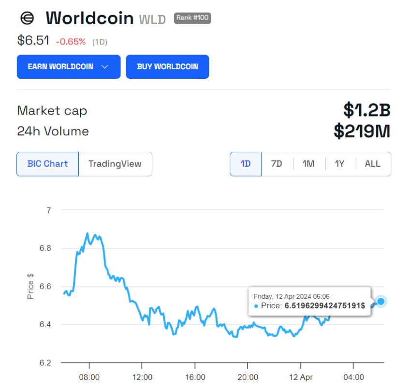Click the Price $ axis label
The height and width of the screenshot is (391, 411).
pyautogui.click(x=30, y=286)
